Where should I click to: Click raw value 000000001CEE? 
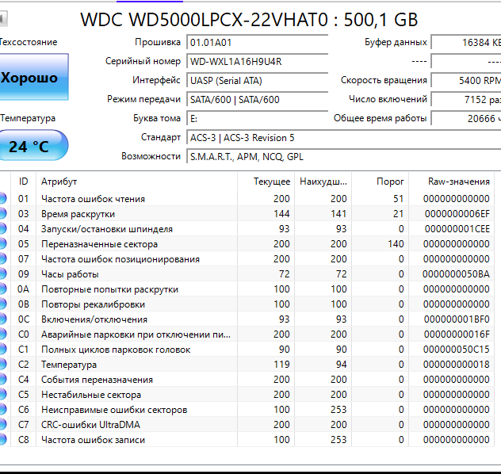pos(457,229)
